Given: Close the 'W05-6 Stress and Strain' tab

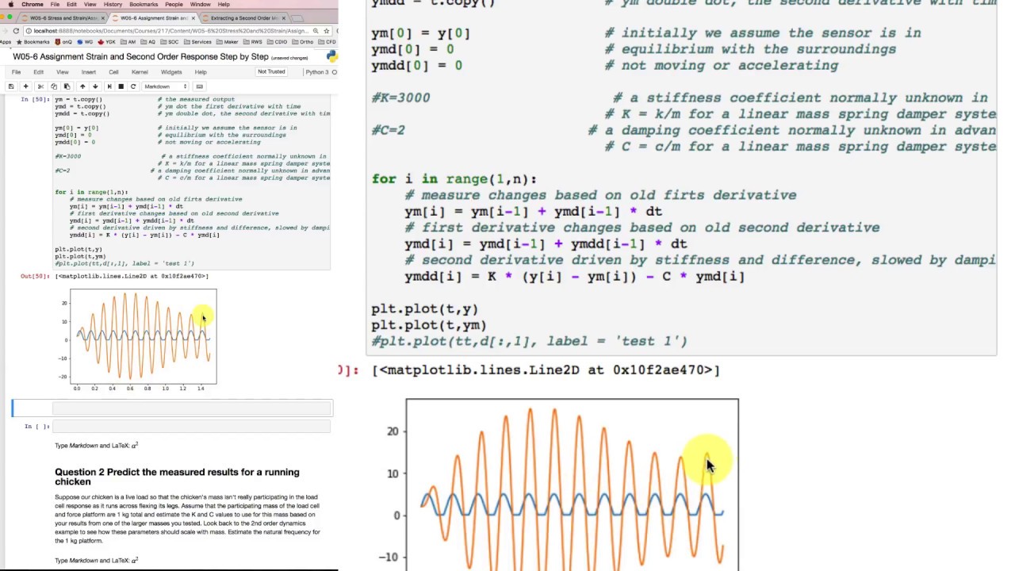Looking at the screenshot, I should [x=103, y=18].
